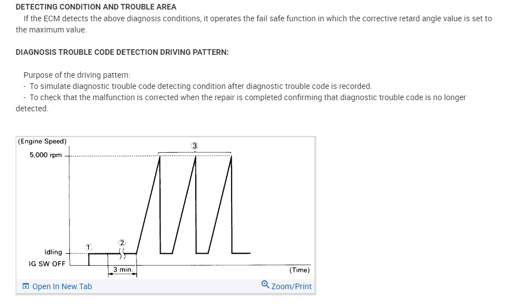Click the "(Time)" axis title
Image resolution: width=507 pixels, height=306 pixels.
[299, 270]
